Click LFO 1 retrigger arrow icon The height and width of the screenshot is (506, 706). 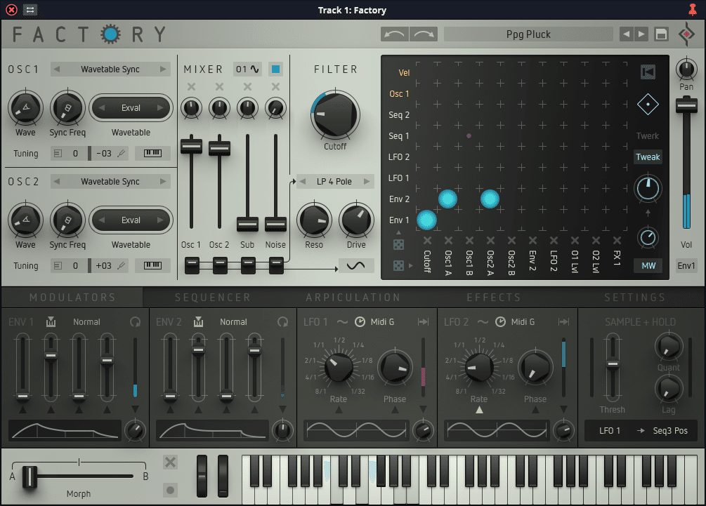423,322
